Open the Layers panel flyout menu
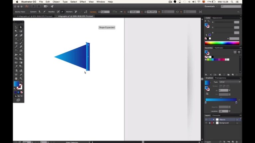Screen dimensions: 255x143 coord(240,116)
